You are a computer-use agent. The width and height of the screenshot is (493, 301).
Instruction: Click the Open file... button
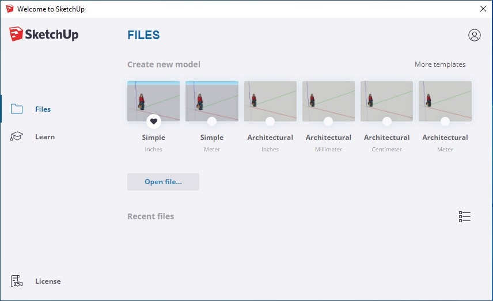pos(163,182)
